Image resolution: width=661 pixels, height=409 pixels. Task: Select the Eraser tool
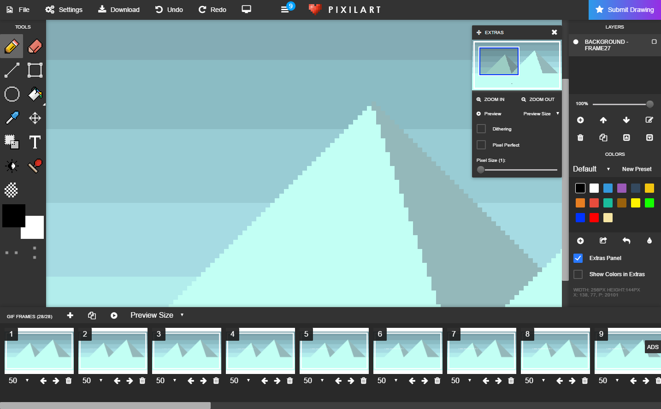pos(35,46)
